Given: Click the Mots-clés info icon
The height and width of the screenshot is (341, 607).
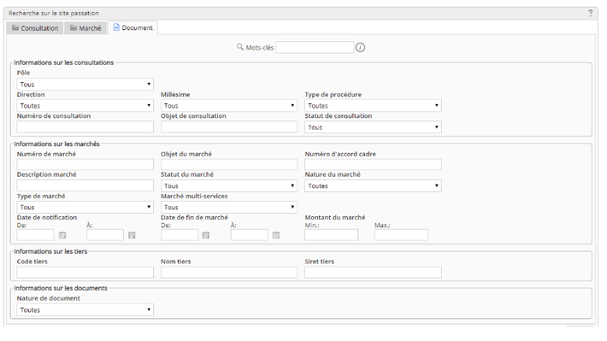Looking at the screenshot, I should (x=360, y=48).
